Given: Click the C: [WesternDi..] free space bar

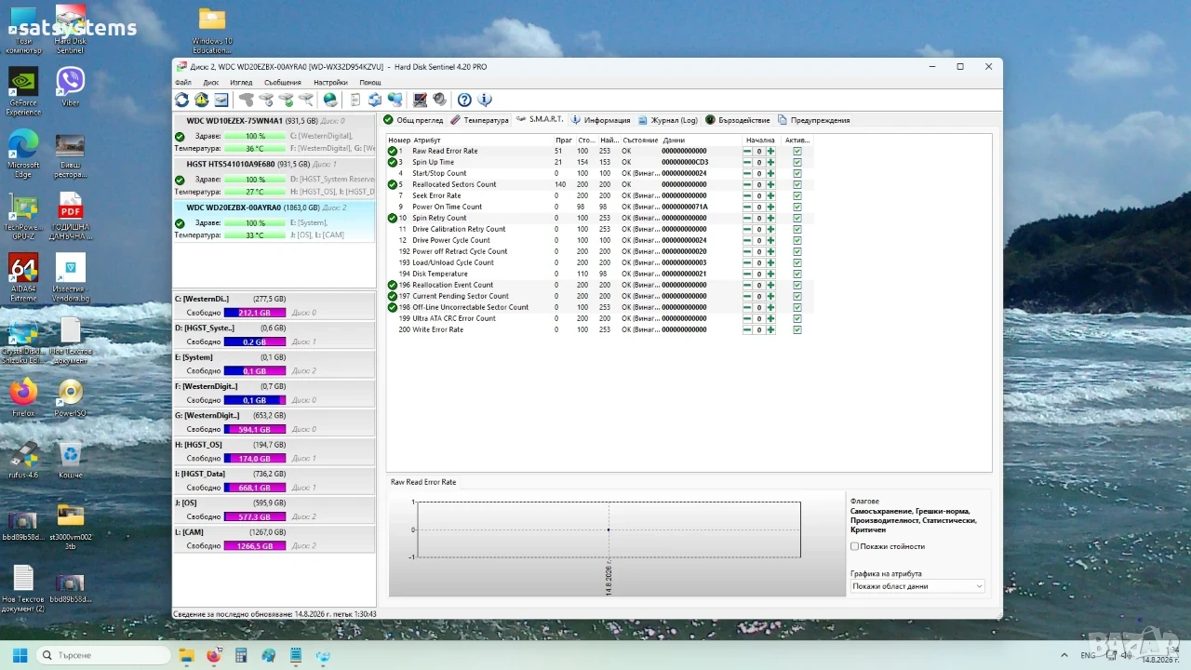Looking at the screenshot, I should click(255, 313).
